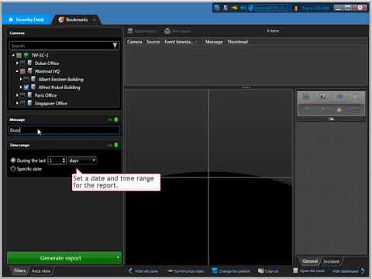Click the filter funnel icon in camera search
The height and width of the screenshot is (279, 372).
(115, 46)
